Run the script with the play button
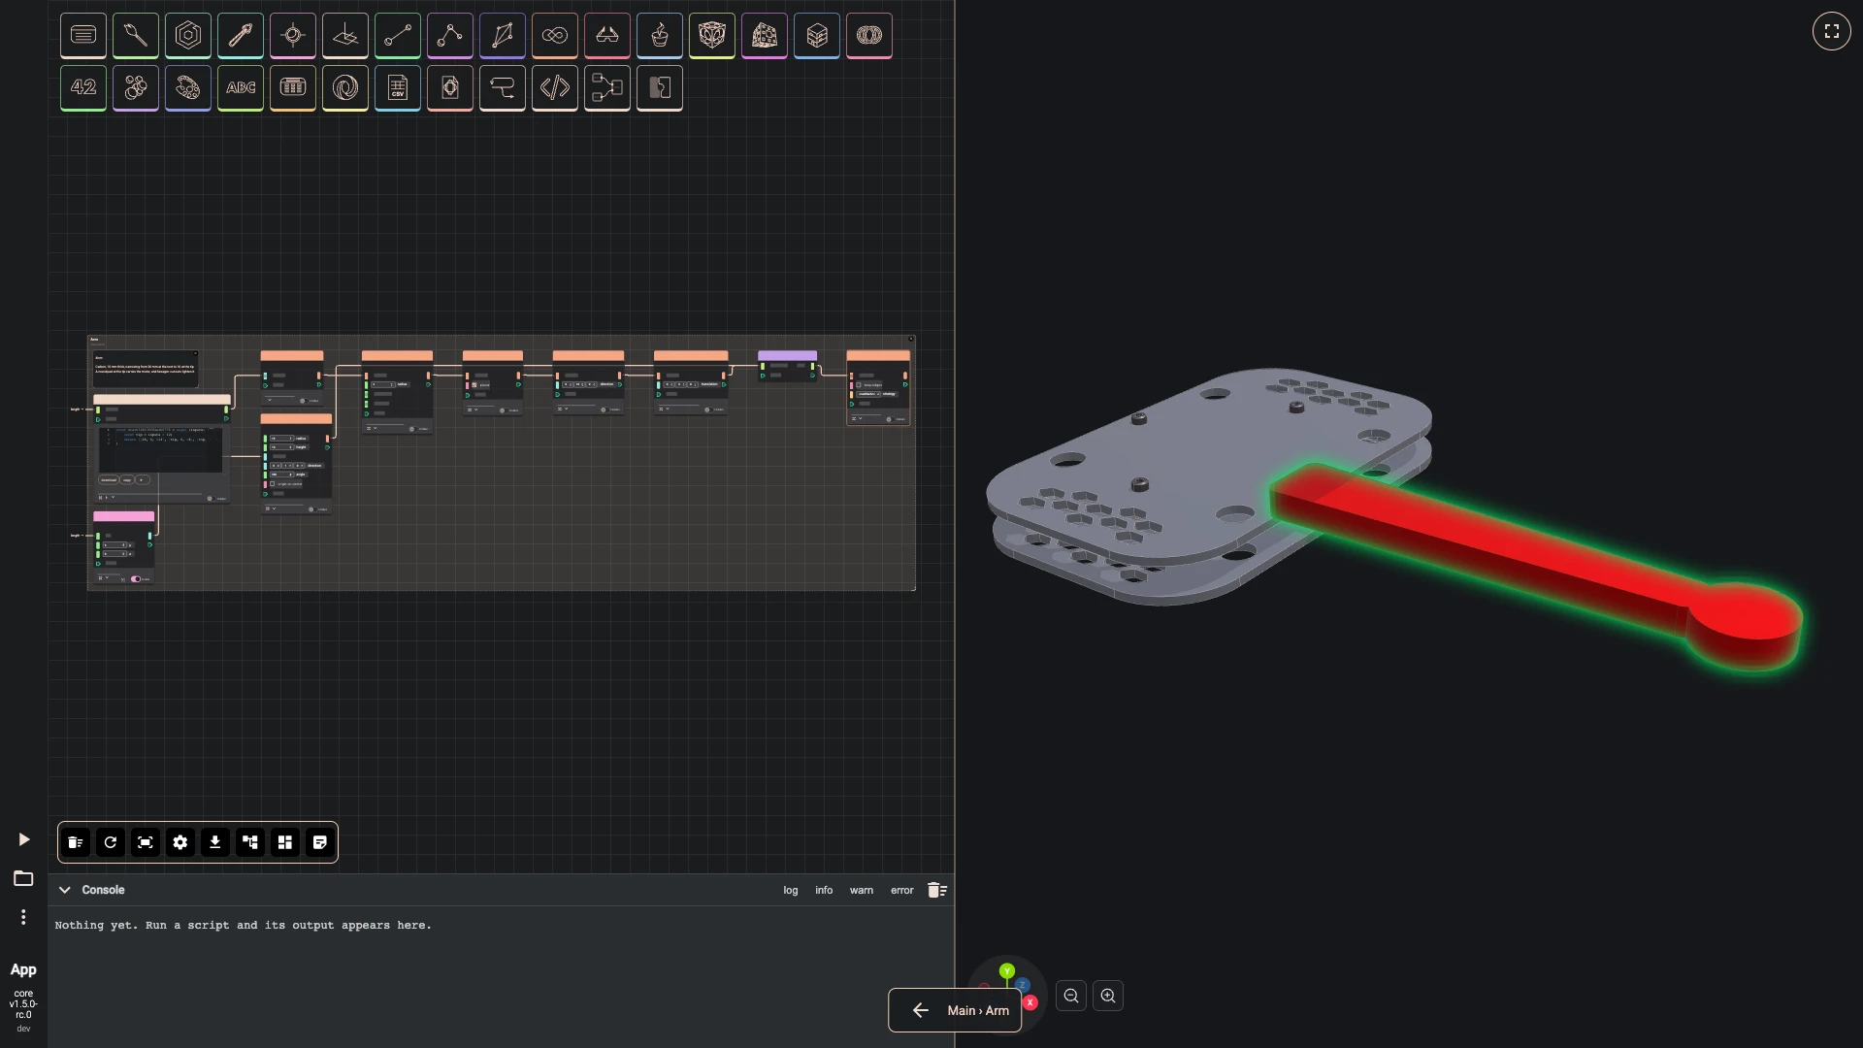This screenshot has width=1863, height=1048. (24, 839)
